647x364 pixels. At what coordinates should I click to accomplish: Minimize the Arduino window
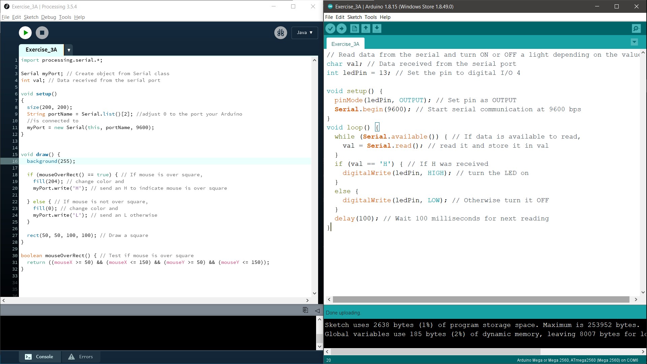click(597, 6)
